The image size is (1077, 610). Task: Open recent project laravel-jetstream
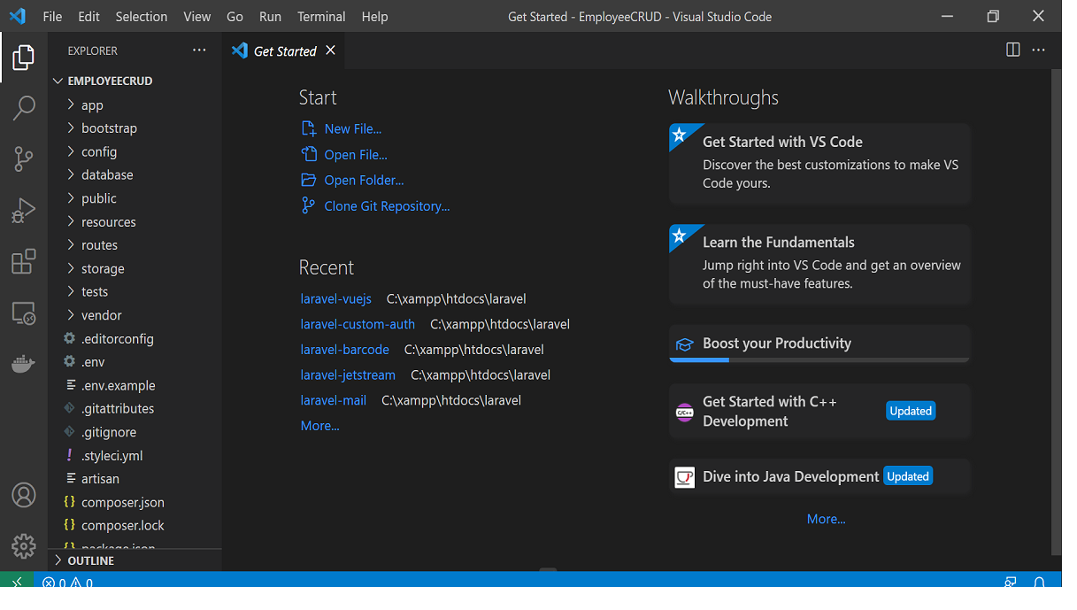click(x=348, y=374)
